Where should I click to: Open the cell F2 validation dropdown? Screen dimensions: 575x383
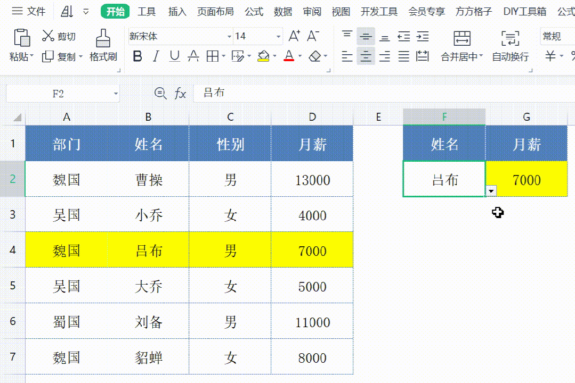(491, 191)
